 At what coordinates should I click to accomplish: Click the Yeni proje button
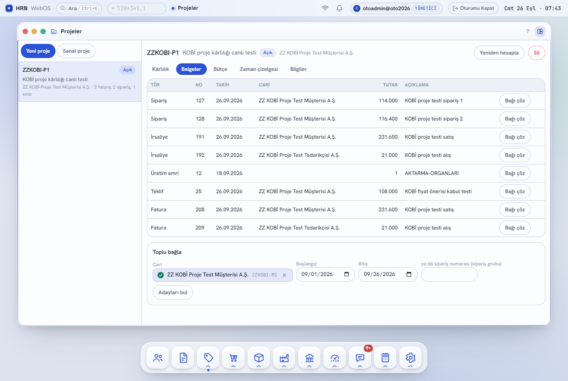coord(38,51)
